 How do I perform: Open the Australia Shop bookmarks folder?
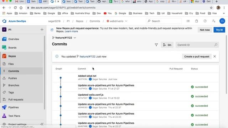click(x=80, y=14)
